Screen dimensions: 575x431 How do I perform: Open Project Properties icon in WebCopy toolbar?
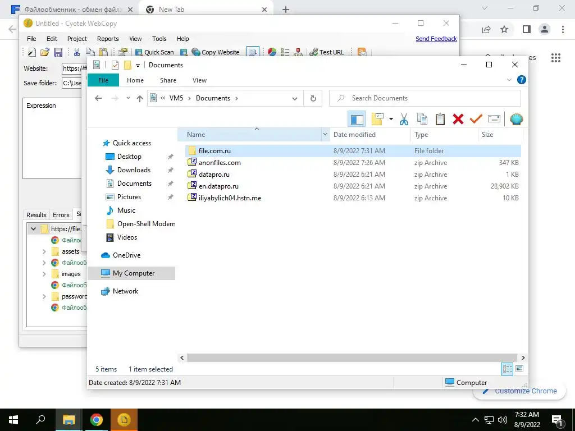coord(123,52)
